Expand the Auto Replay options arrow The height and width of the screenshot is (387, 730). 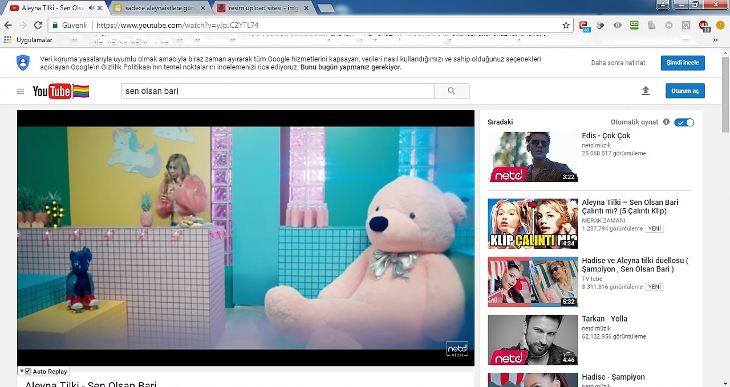(22, 371)
